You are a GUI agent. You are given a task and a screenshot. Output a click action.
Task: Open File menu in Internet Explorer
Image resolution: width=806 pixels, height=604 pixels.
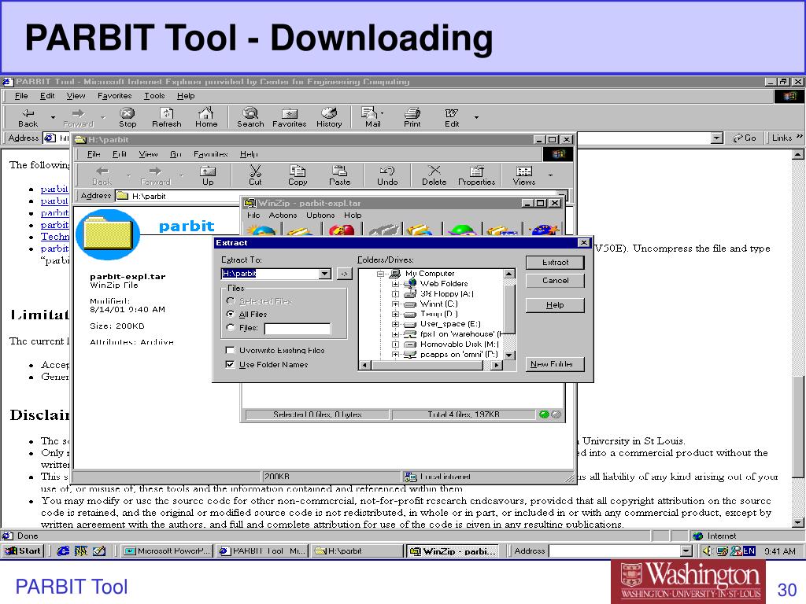[21, 95]
